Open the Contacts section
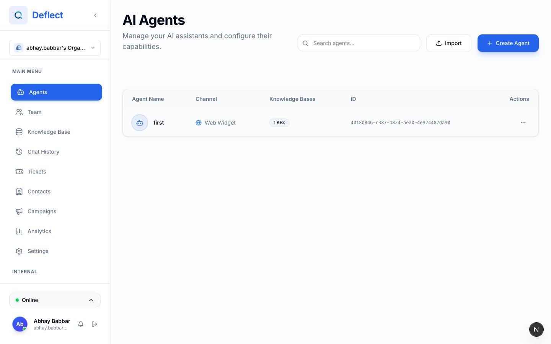 coord(56,191)
